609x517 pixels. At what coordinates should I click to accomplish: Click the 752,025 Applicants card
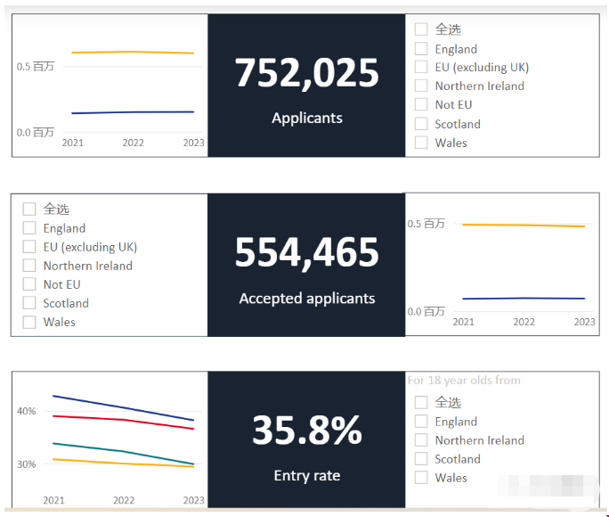click(306, 86)
